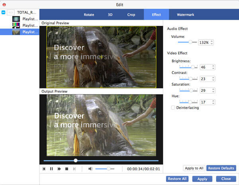Viewport: 239px width, 185px height.
Task: Move the Hue slider
Action: point(188,102)
